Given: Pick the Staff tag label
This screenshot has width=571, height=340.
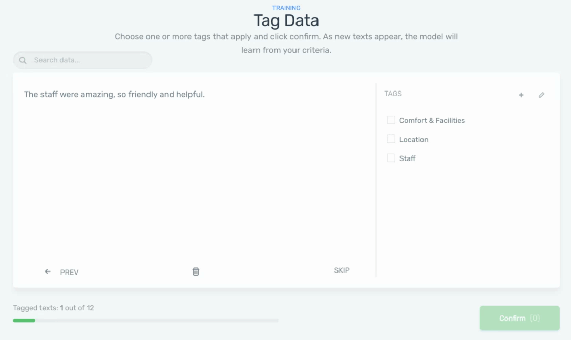Looking at the screenshot, I should [407, 158].
